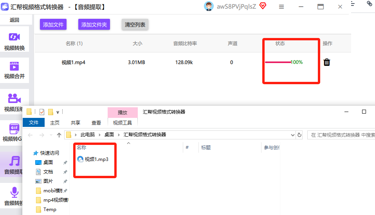The image size is (375, 215).
Task: Click the 清空列表 button
Action: pos(135,25)
